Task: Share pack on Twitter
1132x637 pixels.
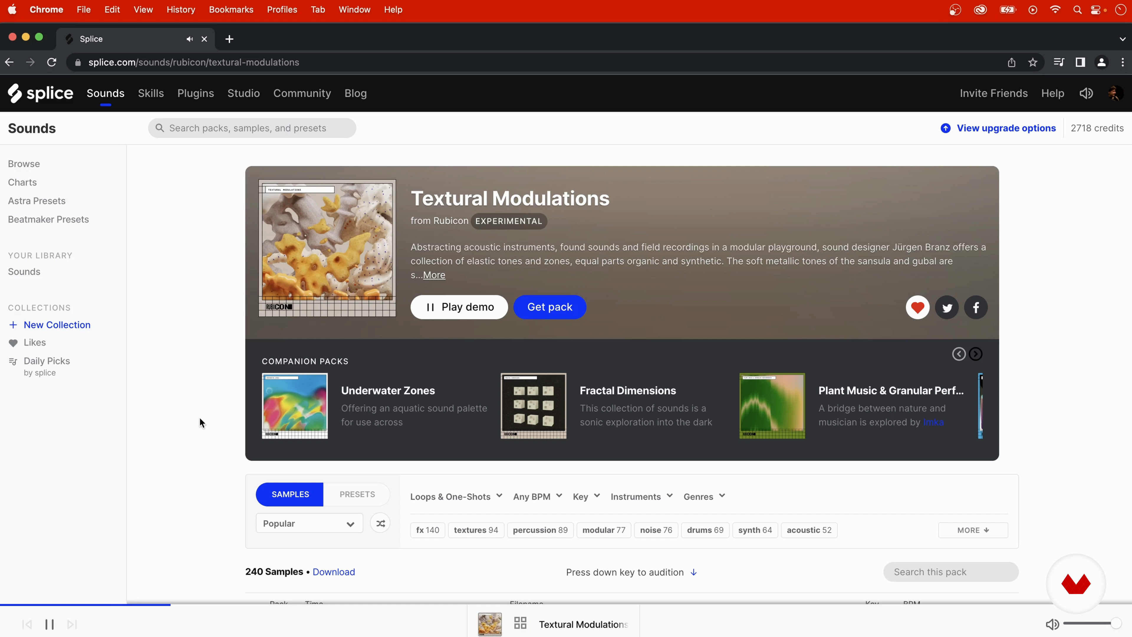Action: click(x=947, y=307)
